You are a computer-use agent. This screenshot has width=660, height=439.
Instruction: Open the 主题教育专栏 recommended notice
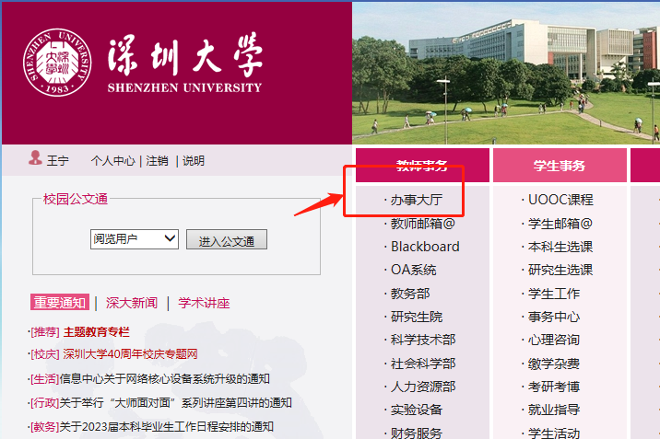96,331
